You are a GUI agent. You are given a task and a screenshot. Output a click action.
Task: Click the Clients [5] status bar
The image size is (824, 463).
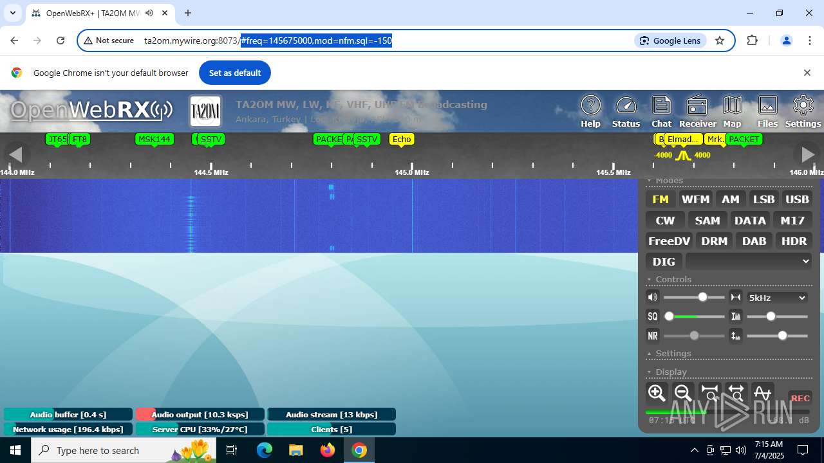(332, 429)
